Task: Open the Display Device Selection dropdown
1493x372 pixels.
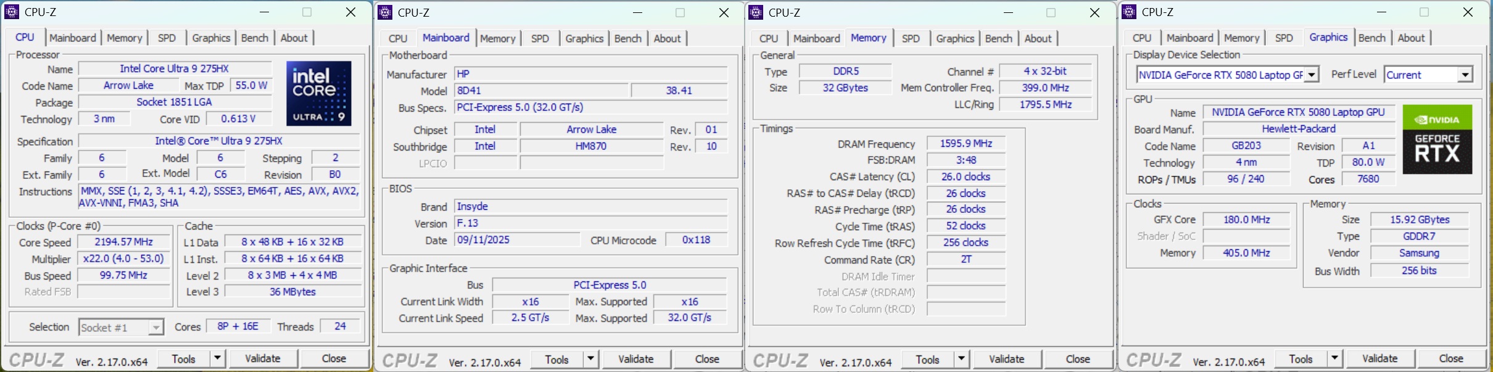Action: coord(1312,75)
